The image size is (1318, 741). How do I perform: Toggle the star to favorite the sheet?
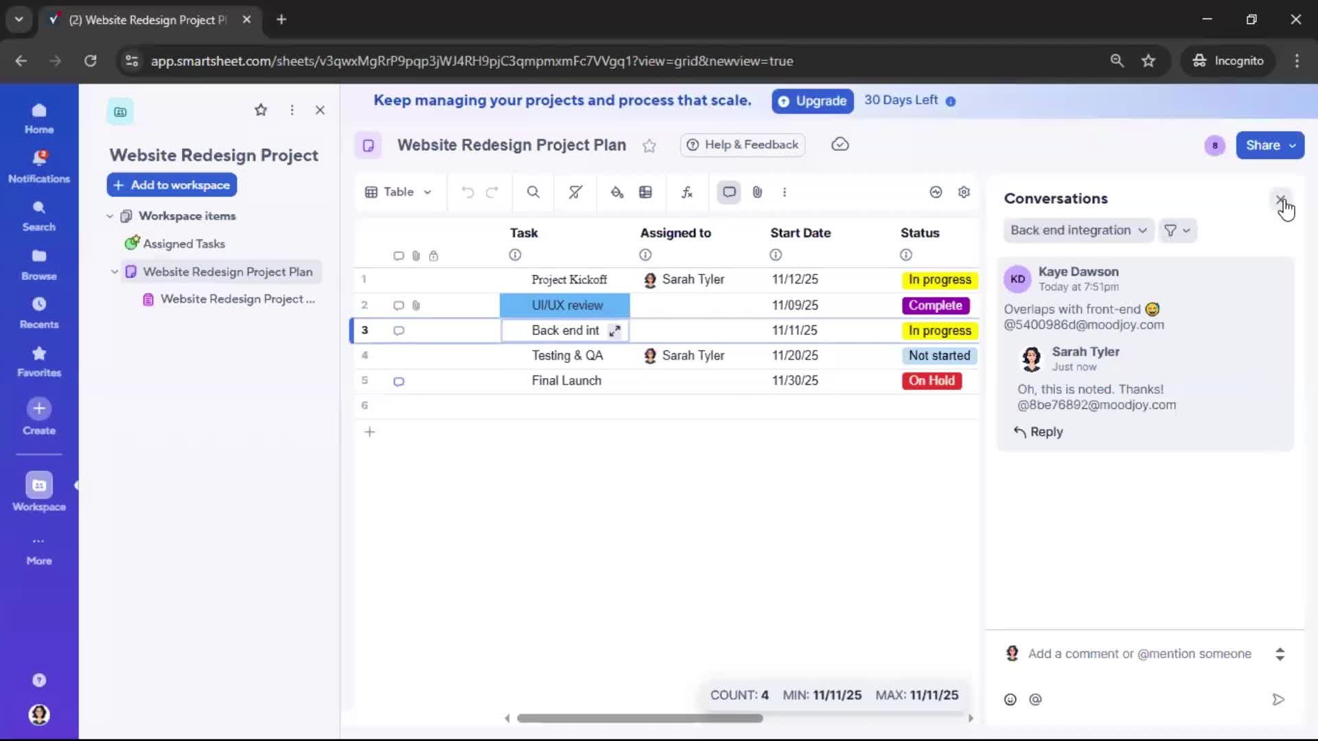coord(649,145)
